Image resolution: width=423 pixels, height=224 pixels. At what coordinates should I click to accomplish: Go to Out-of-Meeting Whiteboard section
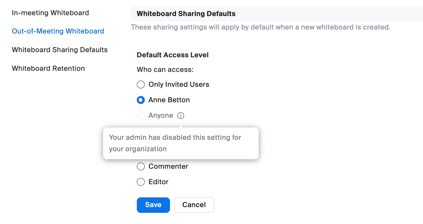tap(58, 31)
